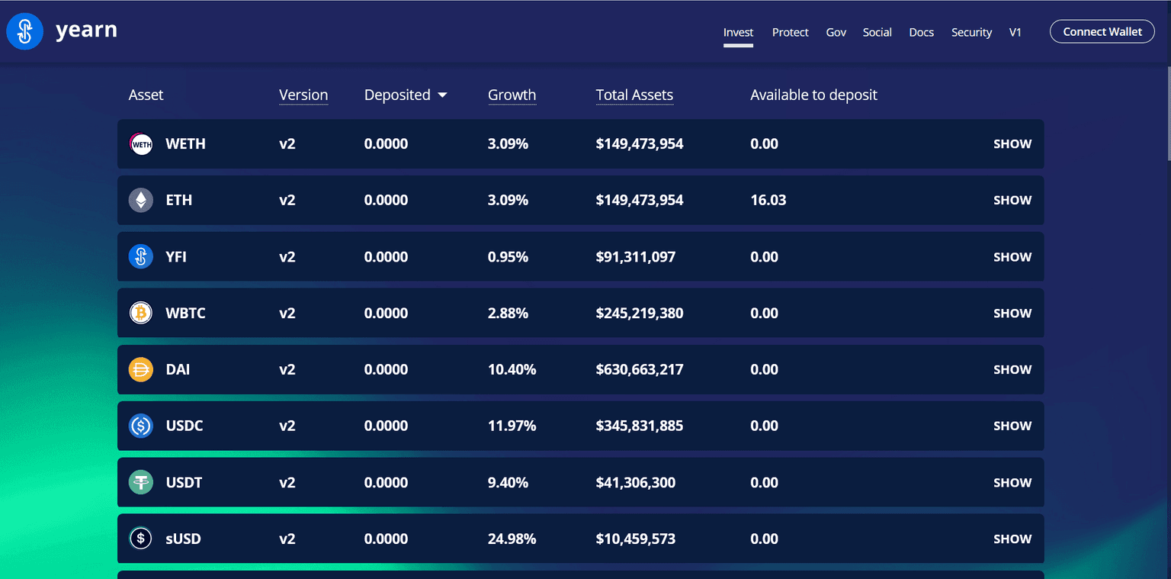Expand the DAI vault row

click(1012, 370)
